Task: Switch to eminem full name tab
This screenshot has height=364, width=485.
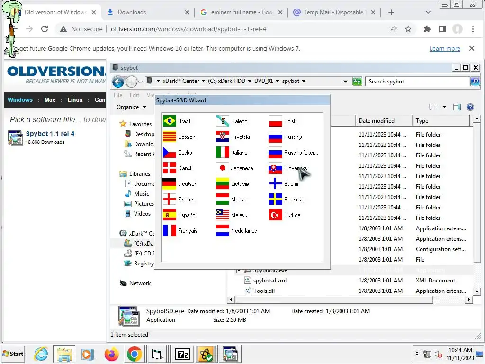Action: tap(241, 12)
